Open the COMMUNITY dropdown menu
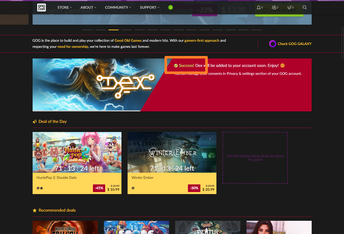344x234 pixels. click(x=118, y=7)
